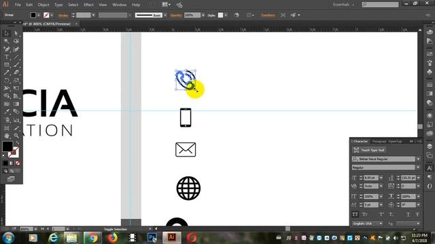Click the search field in top bar
Viewport: 435px width, 244px height.
tap(380, 5)
